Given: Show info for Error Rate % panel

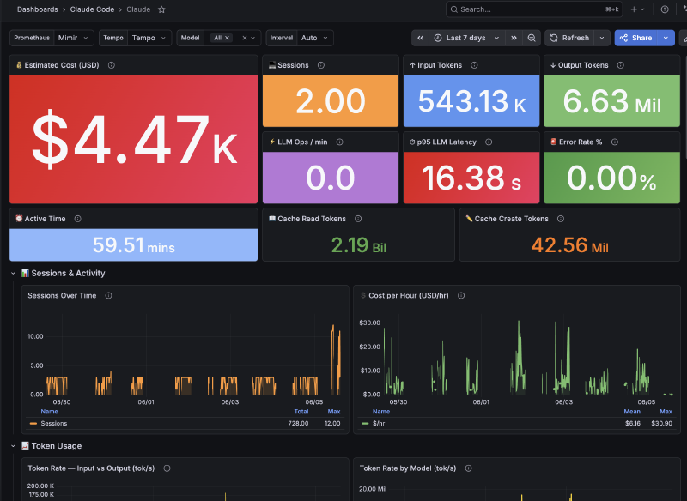Looking at the screenshot, I should 615,142.
